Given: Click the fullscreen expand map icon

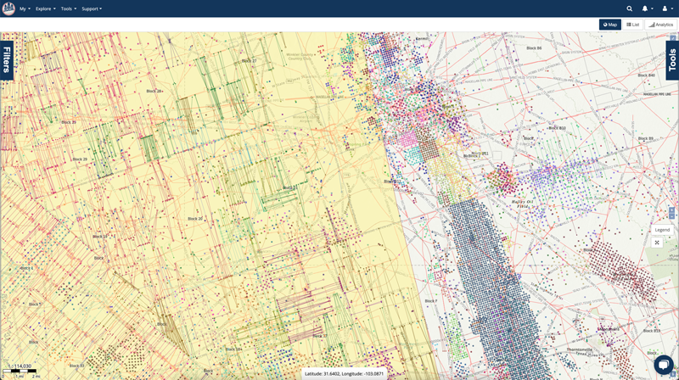Looking at the screenshot, I should 657,243.
